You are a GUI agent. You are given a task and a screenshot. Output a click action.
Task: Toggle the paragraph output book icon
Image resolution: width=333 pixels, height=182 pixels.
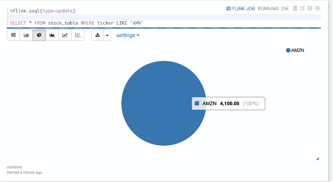[310, 8]
